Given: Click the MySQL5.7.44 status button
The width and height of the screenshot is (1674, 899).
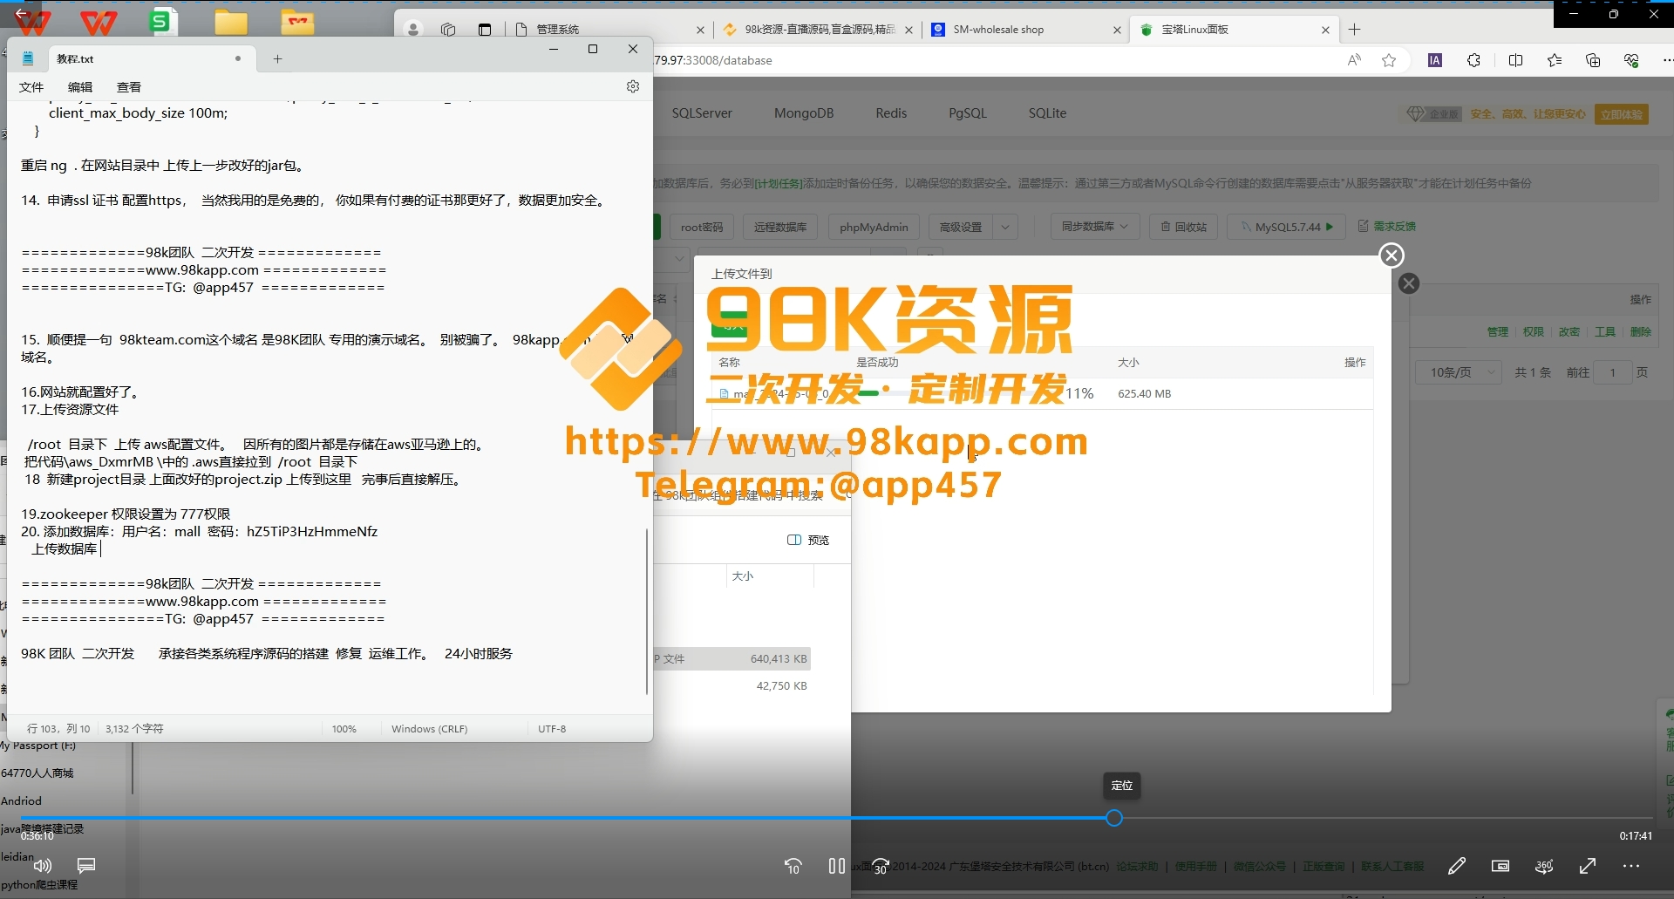Looking at the screenshot, I should [x=1287, y=227].
